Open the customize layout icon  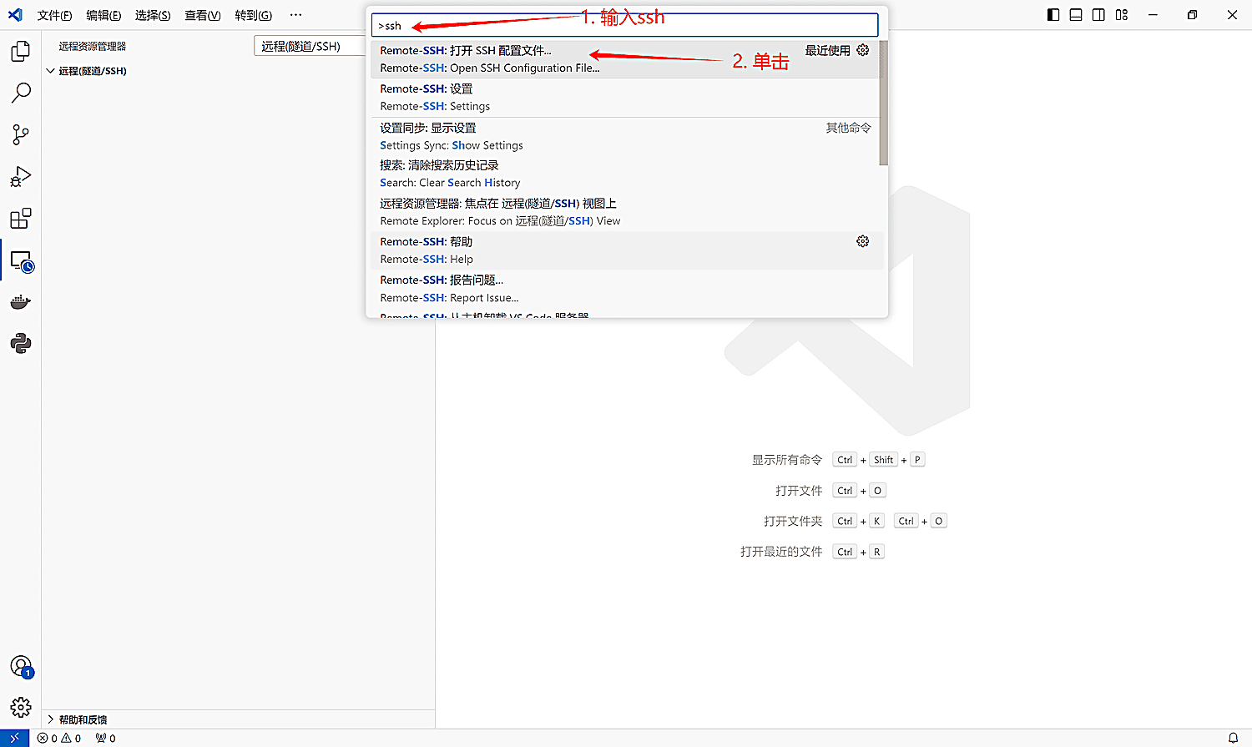click(x=1122, y=15)
